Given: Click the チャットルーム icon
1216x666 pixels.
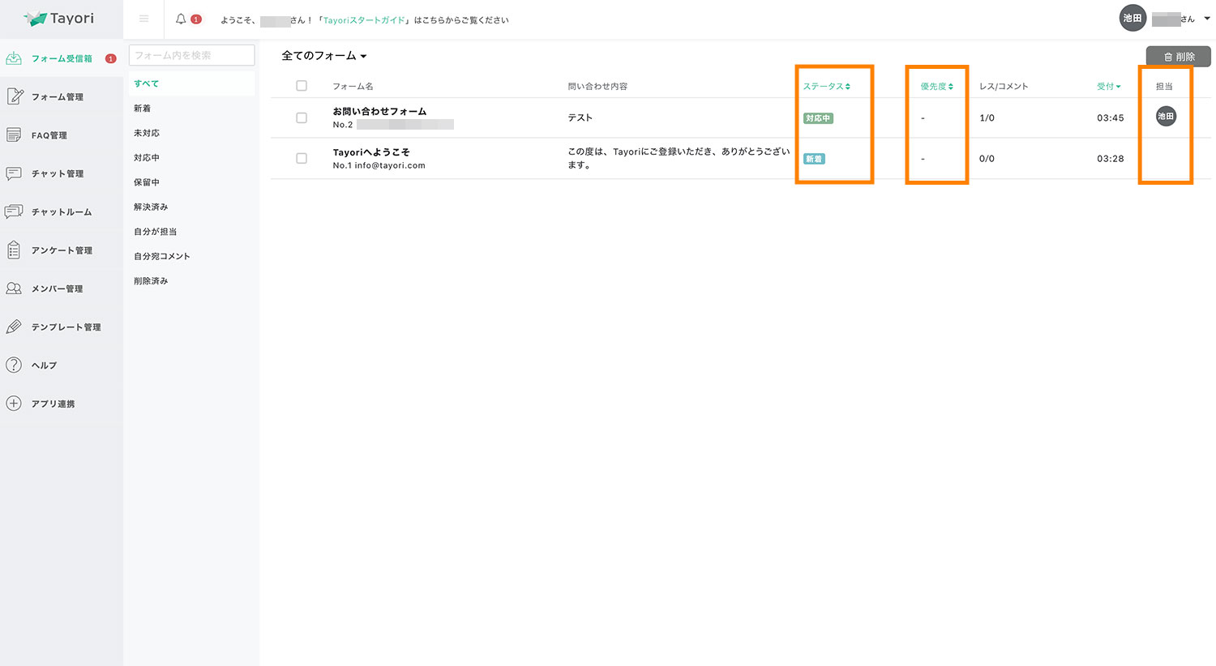Looking at the screenshot, I should click(14, 211).
